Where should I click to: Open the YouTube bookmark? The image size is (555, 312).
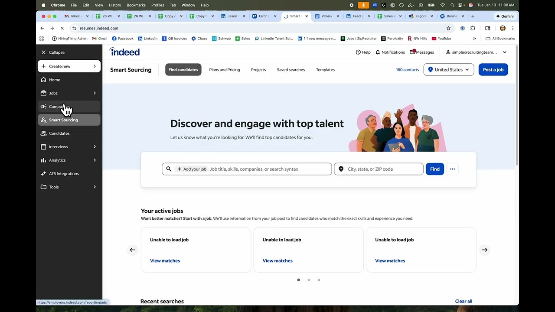(x=441, y=39)
